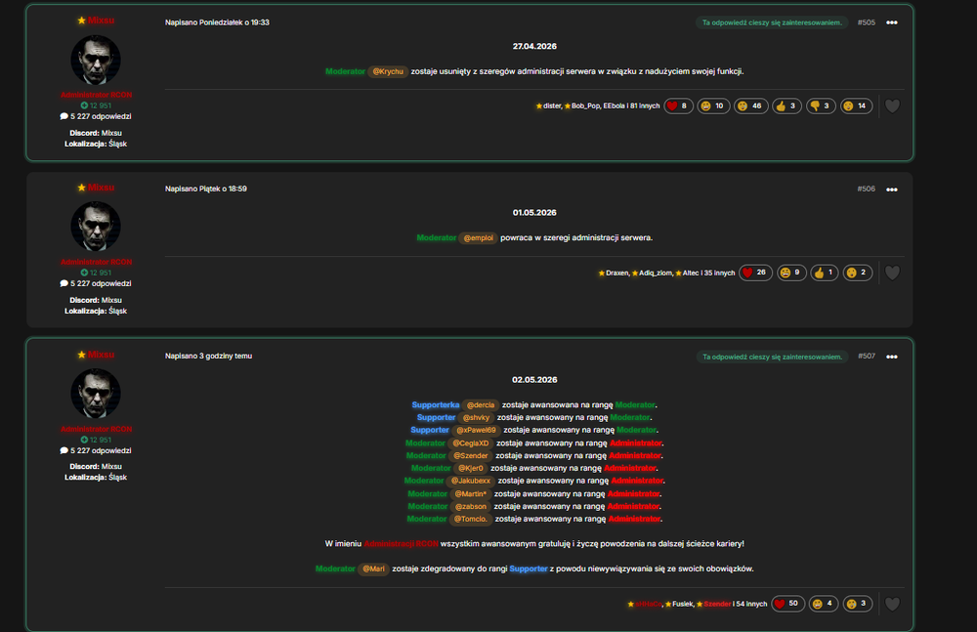React with heart on post #507
977x632 pixels.
[x=892, y=604]
